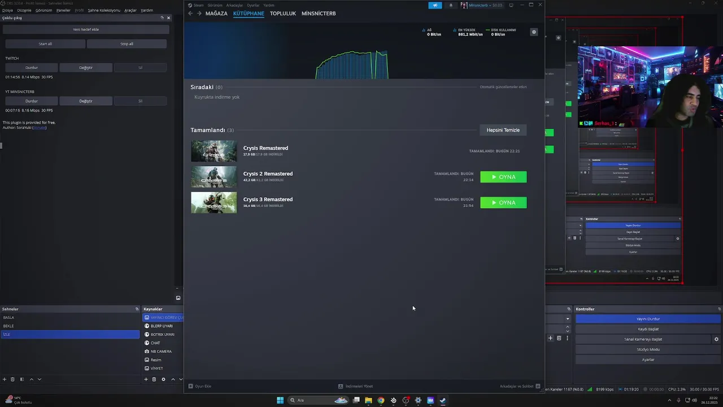Viewport: 723px width, 407px height.
Task: Open the Steam account name dropdown
Action: pos(481,5)
